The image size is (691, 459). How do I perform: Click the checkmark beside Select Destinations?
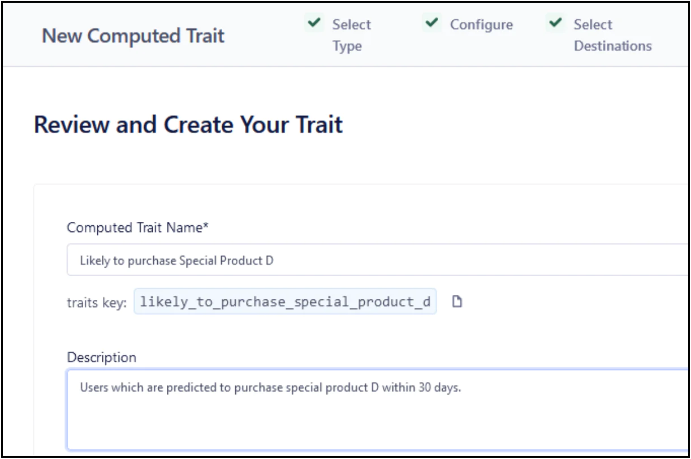click(555, 24)
